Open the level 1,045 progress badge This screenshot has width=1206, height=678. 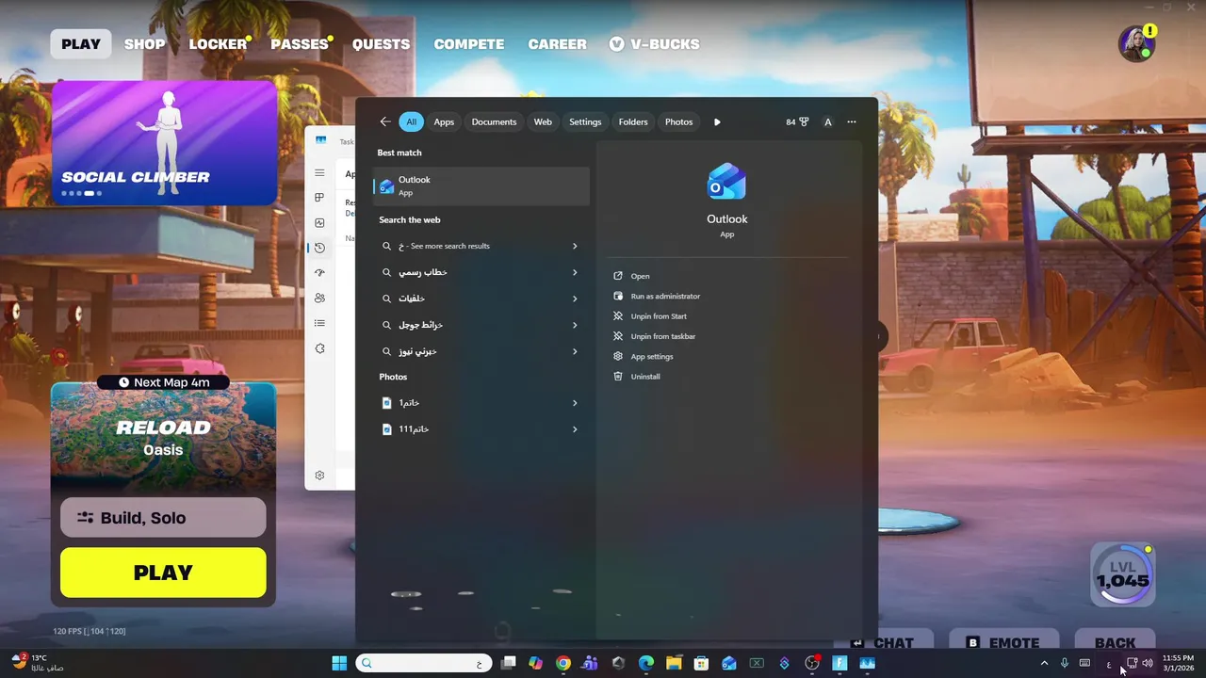coord(1123,574)
